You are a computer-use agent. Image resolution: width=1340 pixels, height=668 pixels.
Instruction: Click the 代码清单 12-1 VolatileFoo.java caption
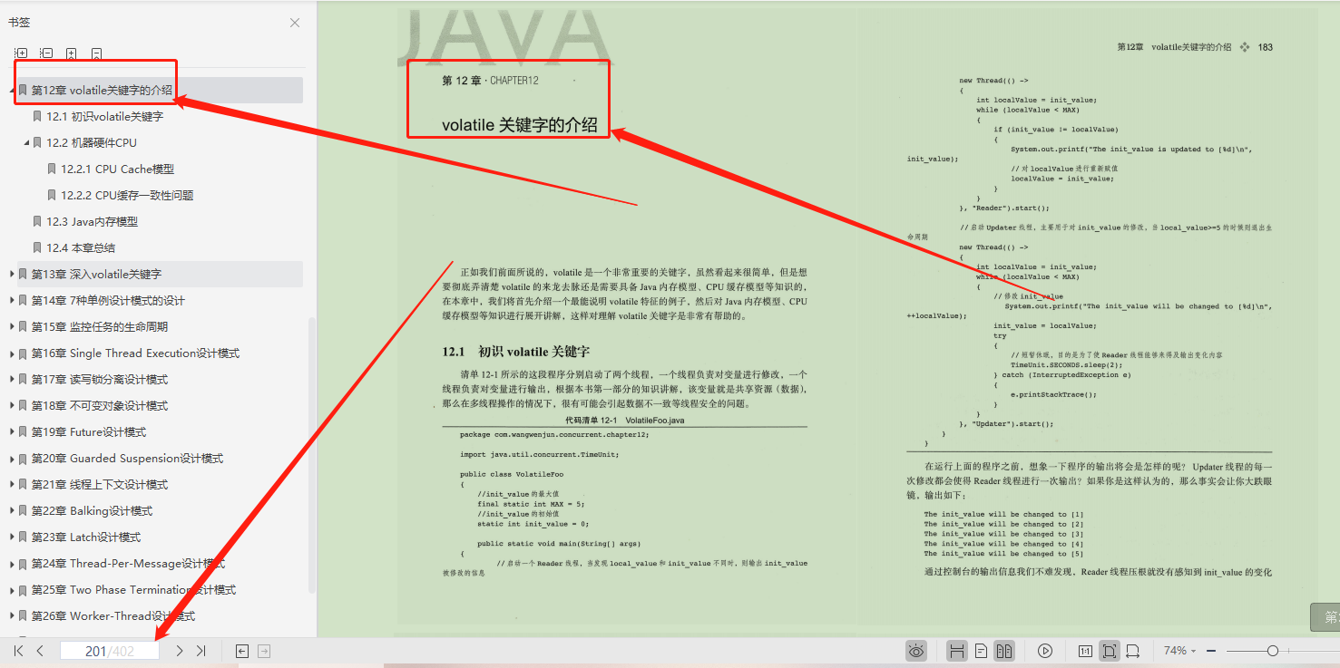click(624, 421)
